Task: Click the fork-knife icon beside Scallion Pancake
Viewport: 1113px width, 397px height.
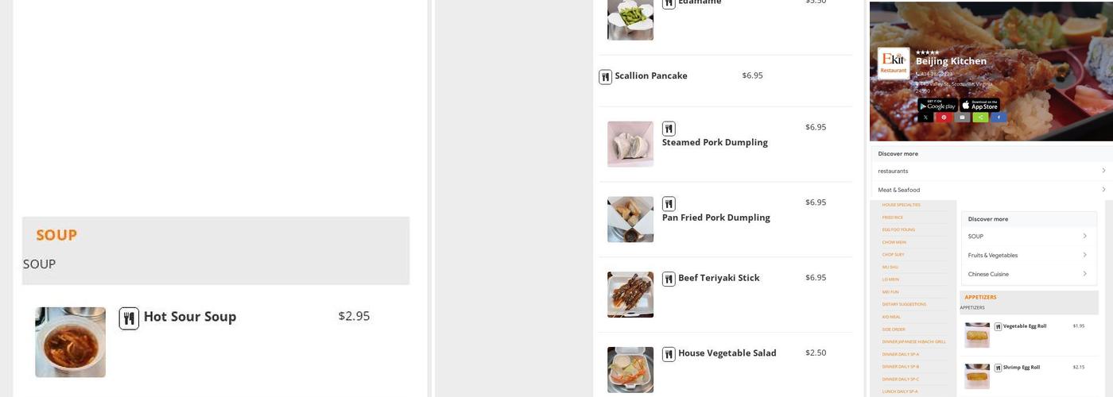Action: [605, 77]
